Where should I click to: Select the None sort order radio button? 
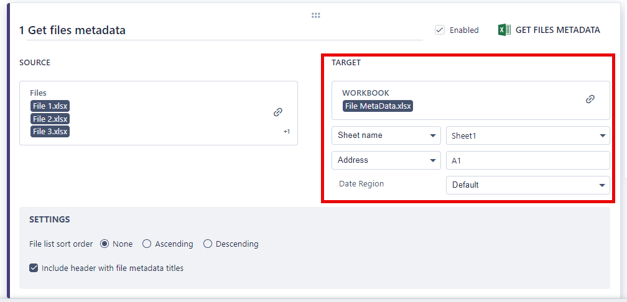tap(104, 244)
